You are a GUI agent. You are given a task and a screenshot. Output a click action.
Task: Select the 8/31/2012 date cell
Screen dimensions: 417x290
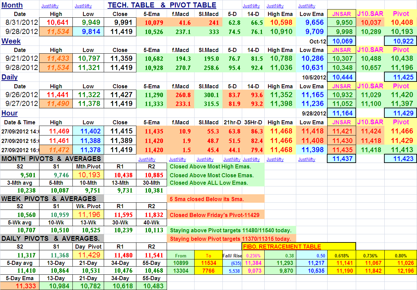tap(20, 23)
